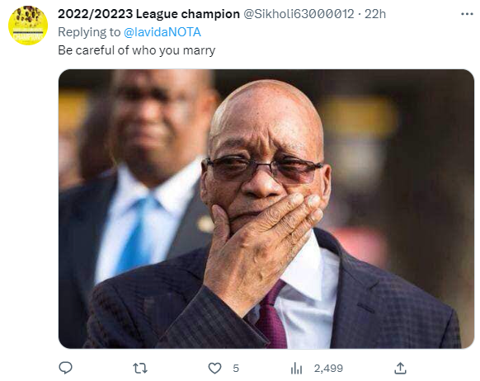Click the 5 likes count
480x381 pixels.
[x=236, y=368]
